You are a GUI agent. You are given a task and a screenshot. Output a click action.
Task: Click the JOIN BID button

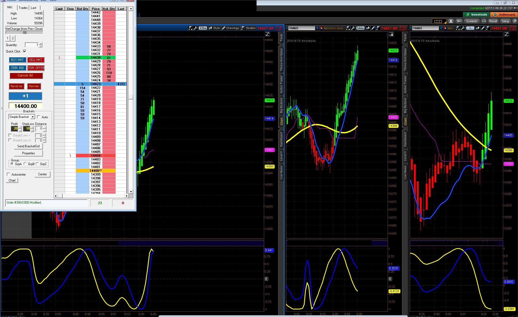tap(18, 68)
